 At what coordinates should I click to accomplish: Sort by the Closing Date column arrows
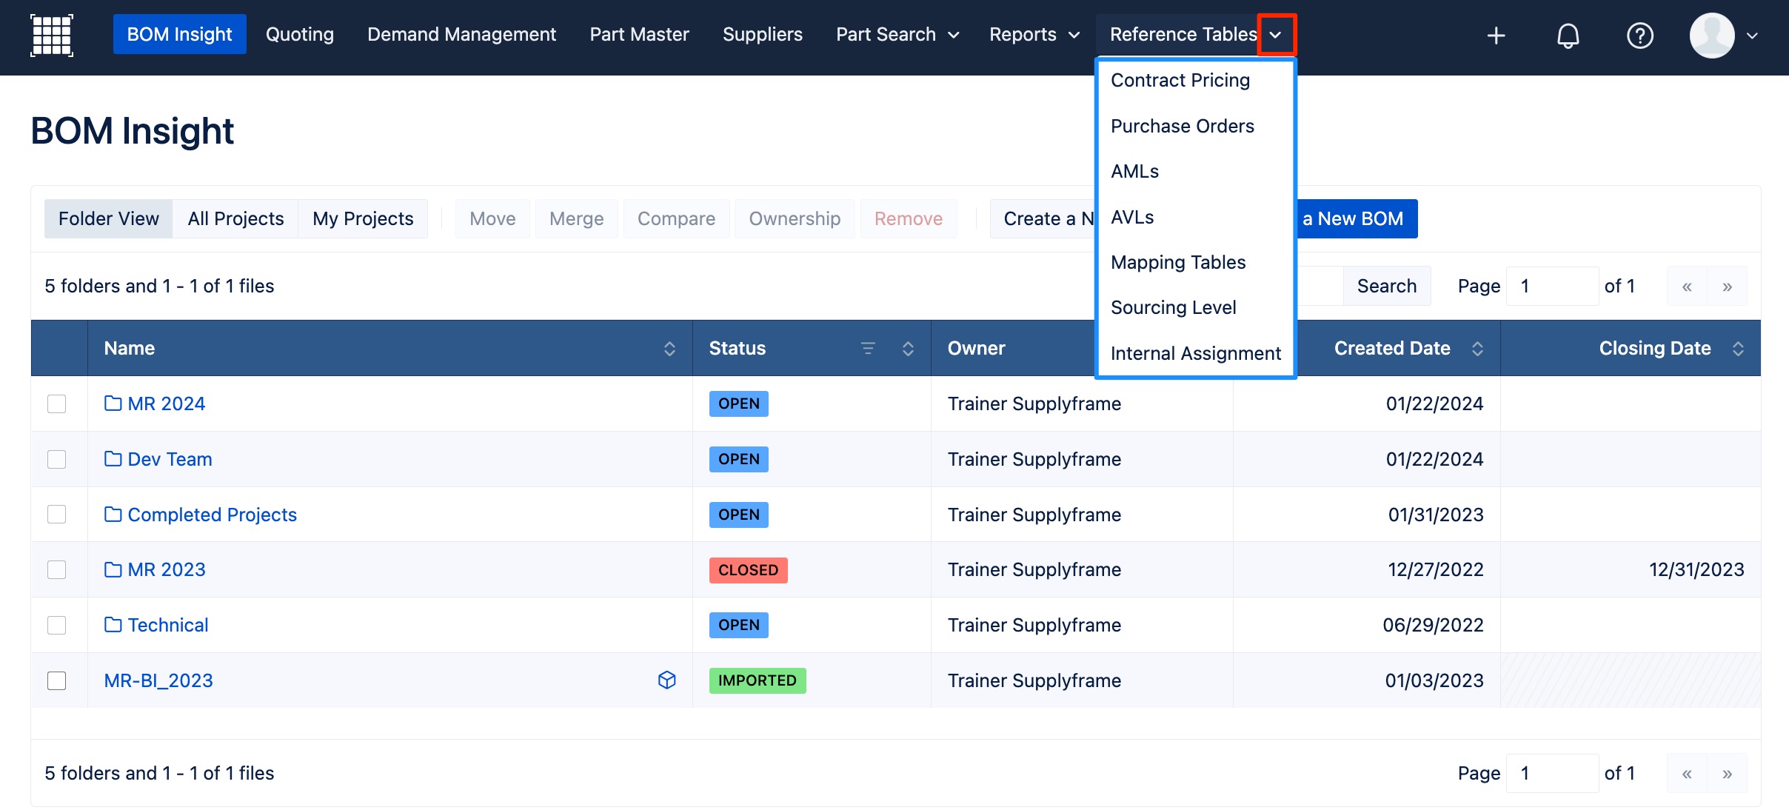click(x=1738, y=348)
